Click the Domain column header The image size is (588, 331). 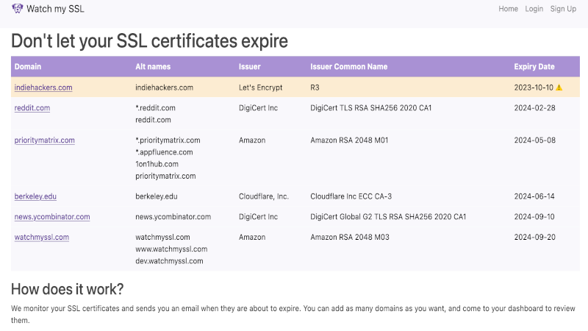click(28, 67)
